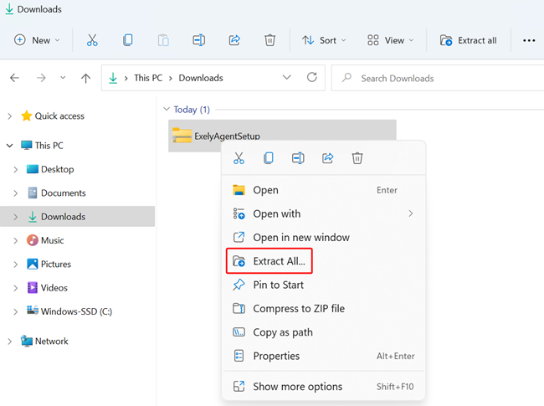Click the Cut scissors icon in the toolbar
The image size is (544, 406).
click(x=92, y=40)
